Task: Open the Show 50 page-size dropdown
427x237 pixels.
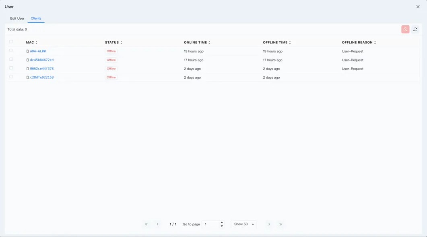Action: (x=244, y=224)
